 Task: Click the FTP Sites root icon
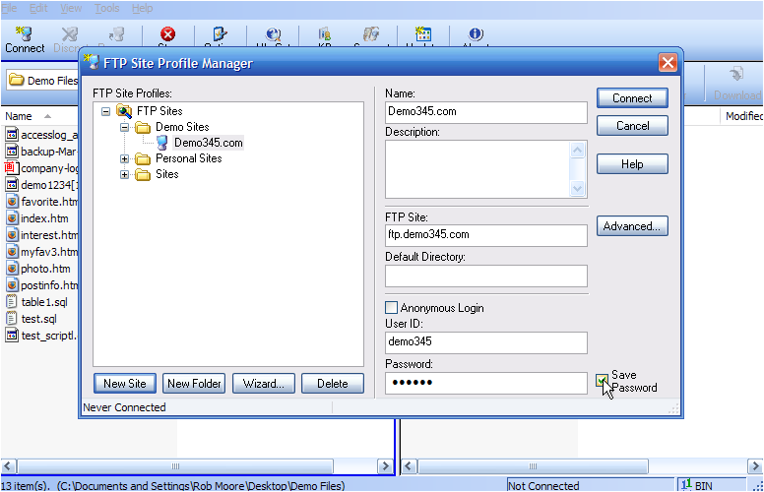click(x=124, y=111)
